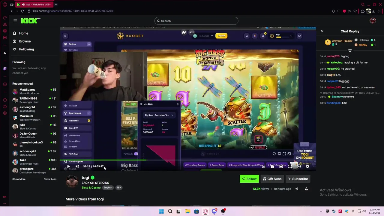Reload the page
The width and height of the screenshot is (384, 216).
(22, 11)
